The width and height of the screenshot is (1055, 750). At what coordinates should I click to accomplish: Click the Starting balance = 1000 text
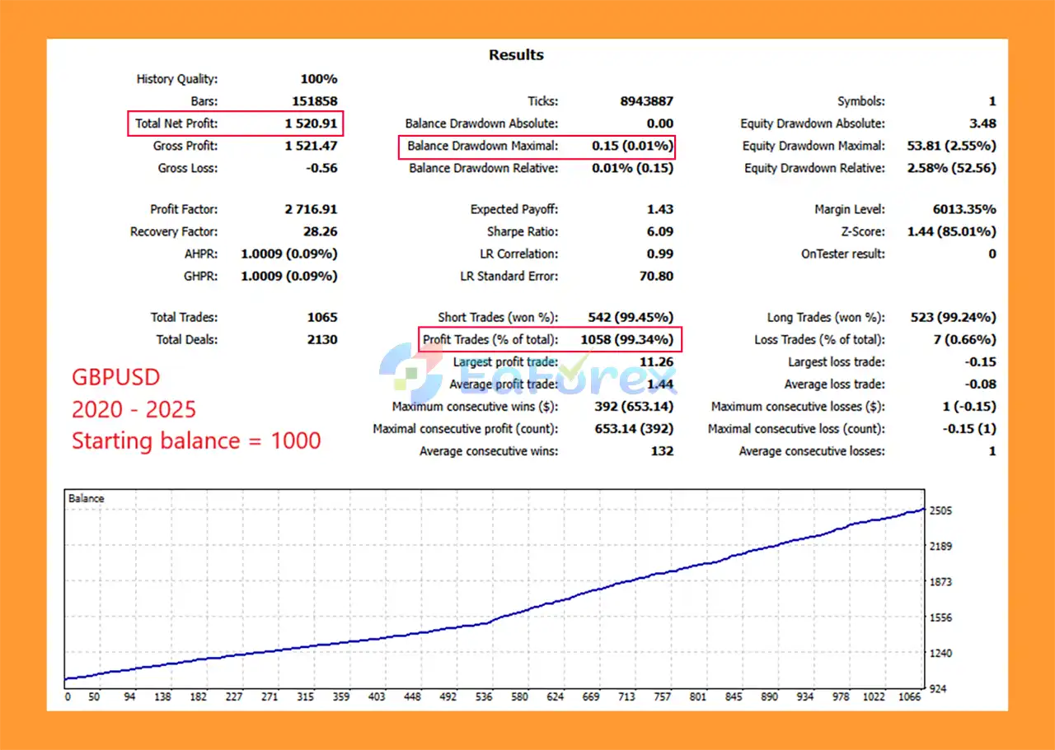pos(196,441)
